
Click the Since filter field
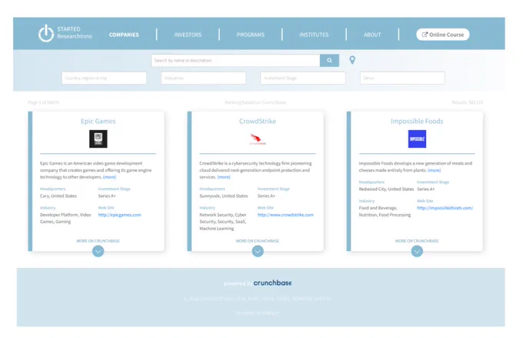pyautogui.click(x=402, y=78)
